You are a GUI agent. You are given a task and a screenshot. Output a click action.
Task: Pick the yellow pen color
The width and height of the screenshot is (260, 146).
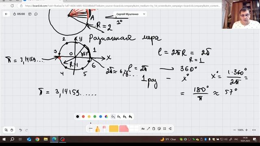coord(89,116)
